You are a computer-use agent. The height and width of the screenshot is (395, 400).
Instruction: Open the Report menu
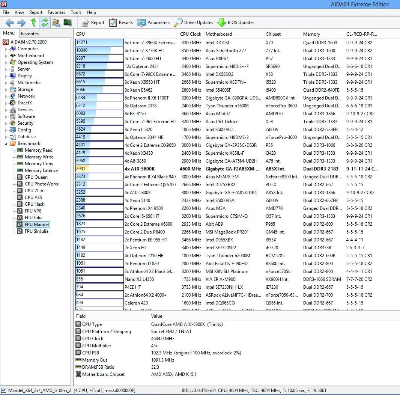click(36, 12)
